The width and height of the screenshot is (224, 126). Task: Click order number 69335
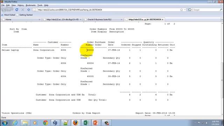point(90,76)
